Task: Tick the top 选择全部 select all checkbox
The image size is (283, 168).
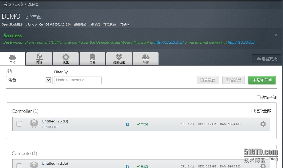Action: click(x=259, y=97)
